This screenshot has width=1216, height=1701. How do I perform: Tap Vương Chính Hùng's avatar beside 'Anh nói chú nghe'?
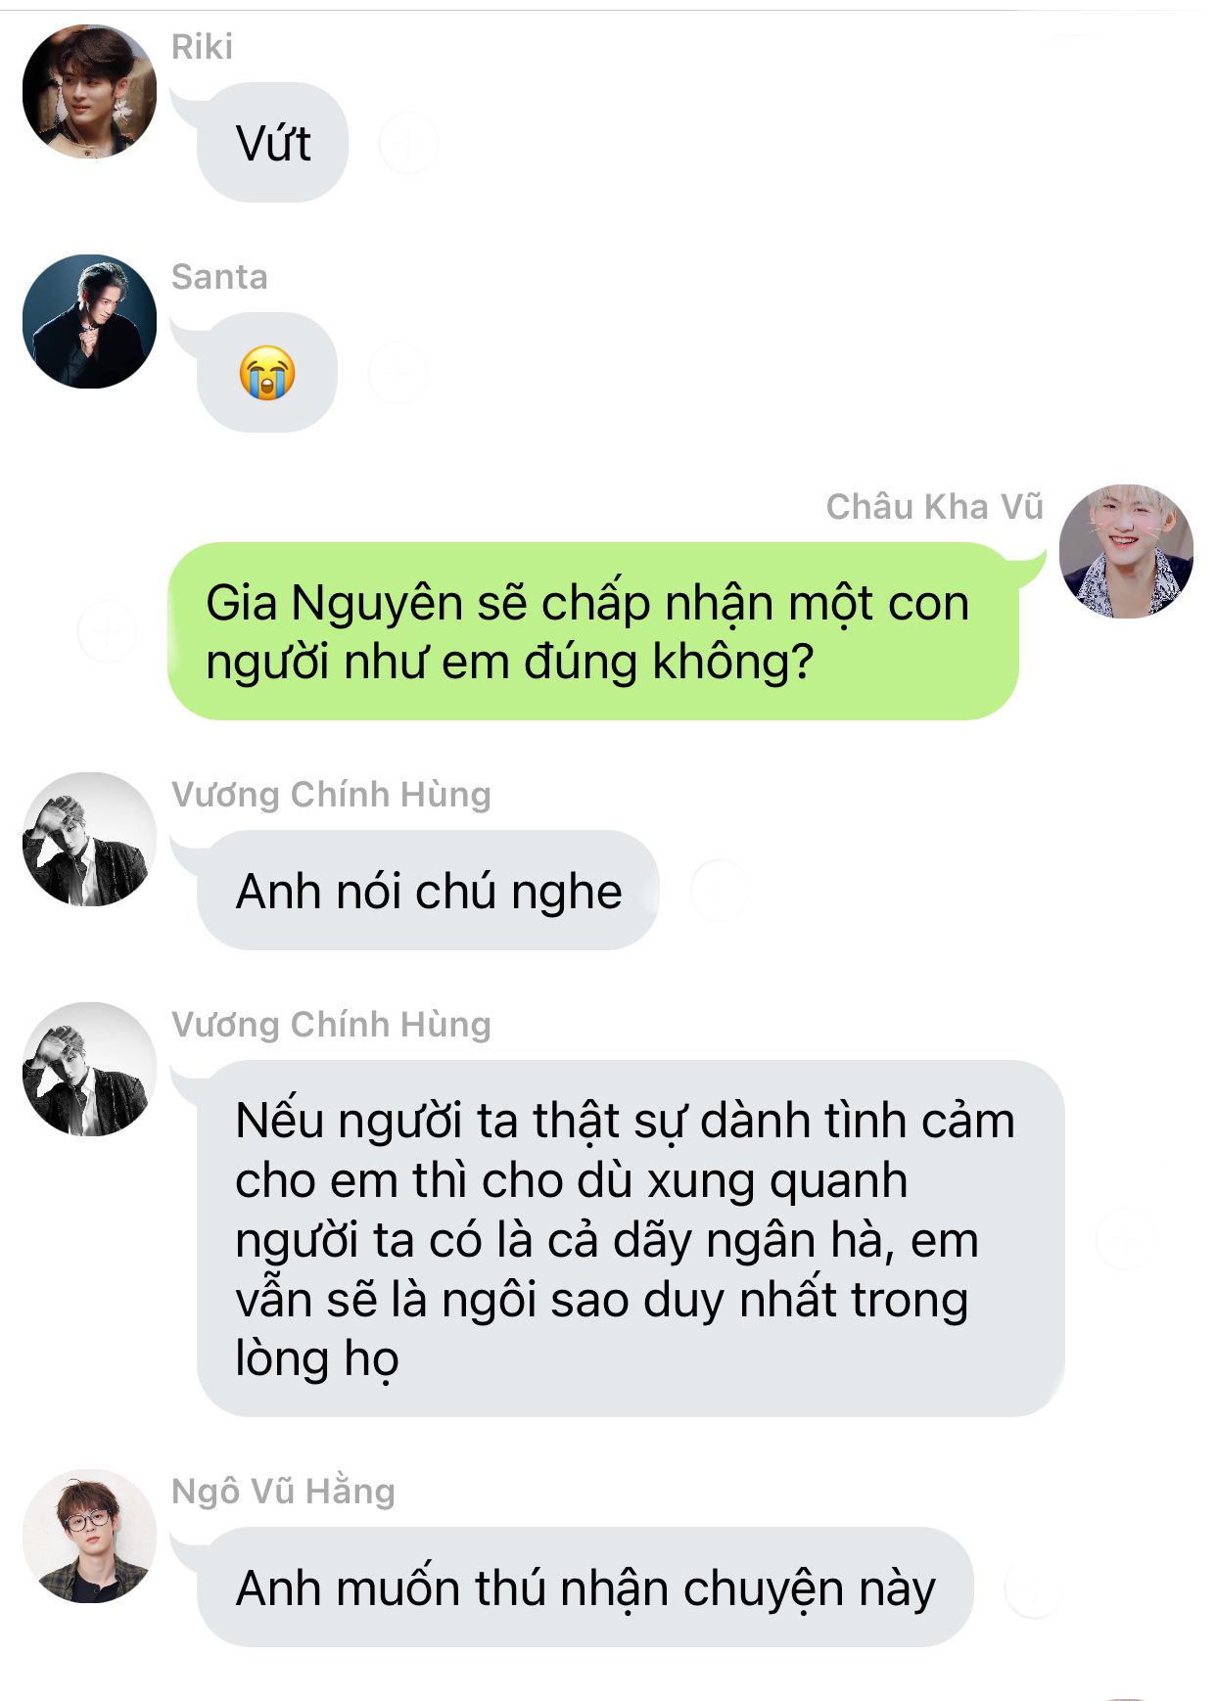89,839
